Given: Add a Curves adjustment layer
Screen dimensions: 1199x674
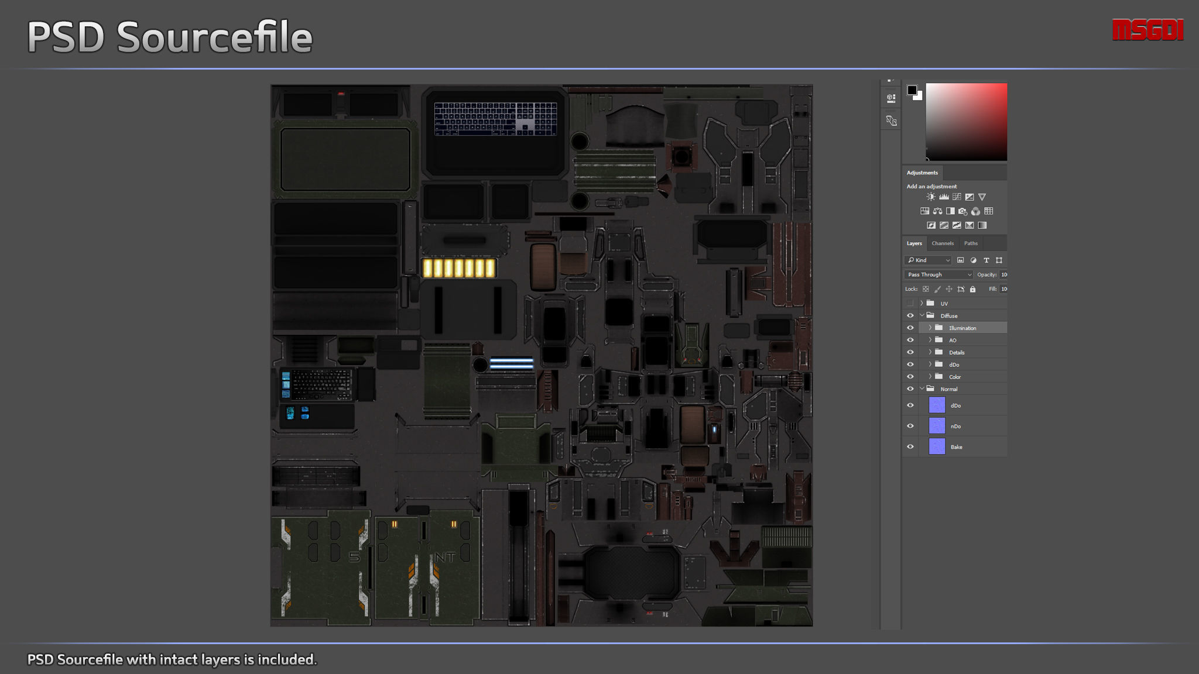Looking at the screenshot, I should (x=957, y=197).
